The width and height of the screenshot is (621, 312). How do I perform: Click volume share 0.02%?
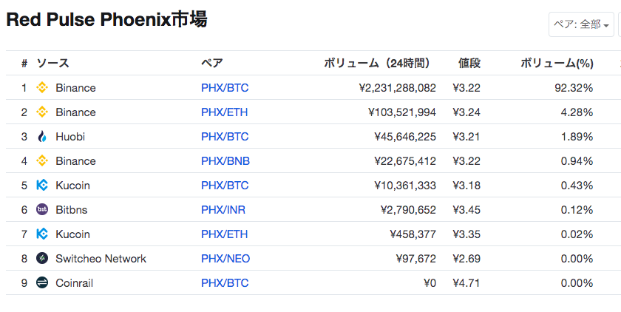coord(577,234)
